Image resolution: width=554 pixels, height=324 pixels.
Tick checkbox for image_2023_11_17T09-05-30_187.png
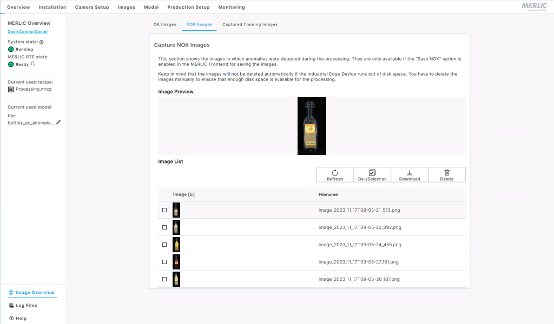pyautogui.click(x=164, y=279)
